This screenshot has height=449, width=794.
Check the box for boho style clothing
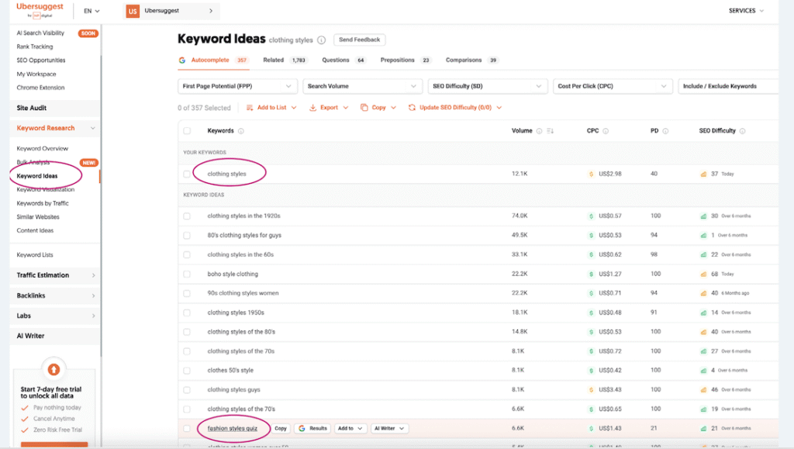click(187, 274)
